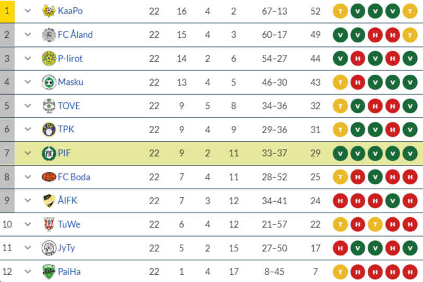The width and height of the screenshot is (423, 282).
Task: Click the KaaPo team logo
Action: [49, 11]
